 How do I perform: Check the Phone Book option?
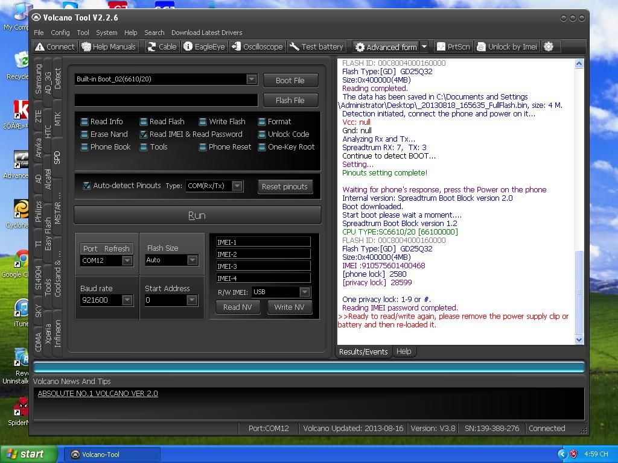point(84,147)
